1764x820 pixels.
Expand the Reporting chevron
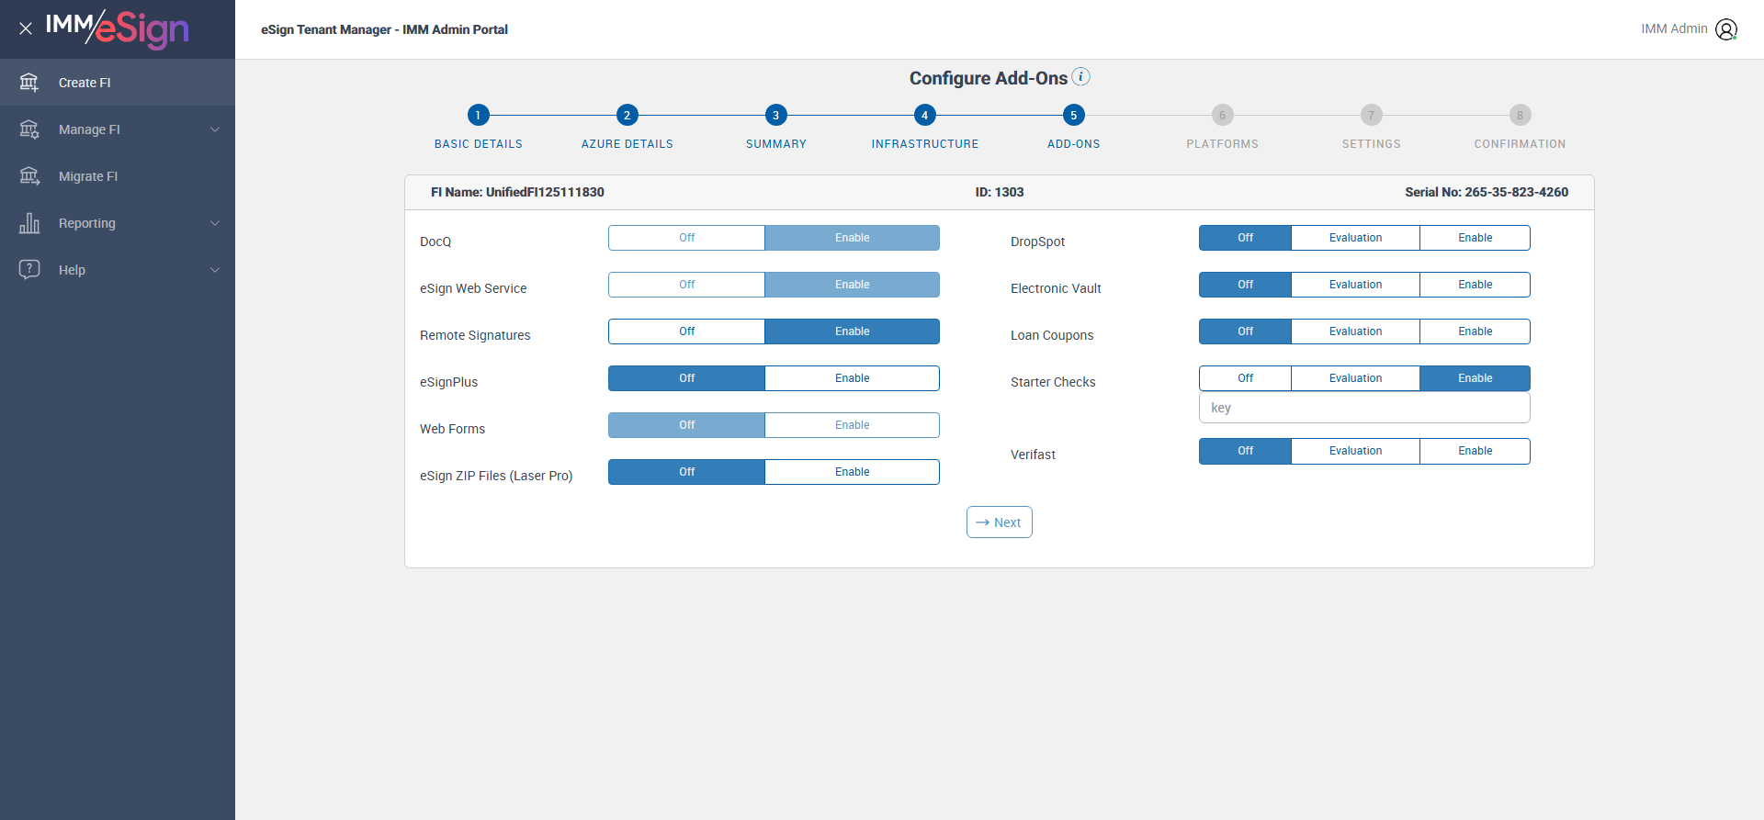pyautogui.click(x=215, y=223)
